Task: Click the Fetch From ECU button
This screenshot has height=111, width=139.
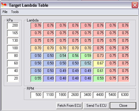Action: coord(69,106)
